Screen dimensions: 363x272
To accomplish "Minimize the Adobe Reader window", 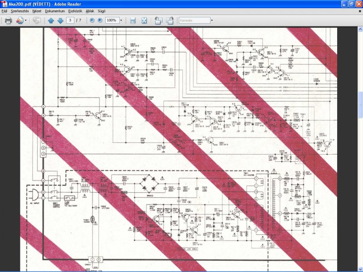I will pyautogui.click(x=344, y=4).
